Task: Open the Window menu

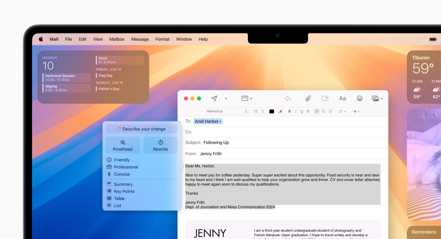Action: (x=184, y=39)
